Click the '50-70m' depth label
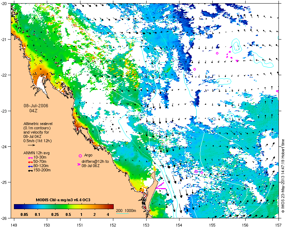The width and height of the screenshot is (286, 228). 40,162
